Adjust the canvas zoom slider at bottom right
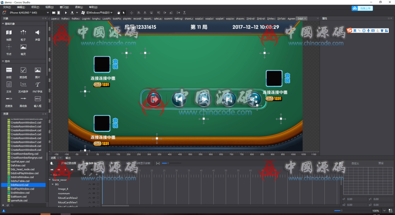Image resolution: width=395 pixels, height=215 pixels. [x=352, y=211]
